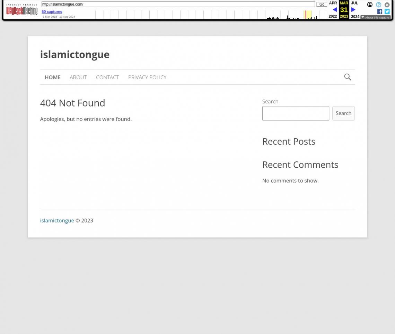Open the 50 captures link

coord(52,11)
